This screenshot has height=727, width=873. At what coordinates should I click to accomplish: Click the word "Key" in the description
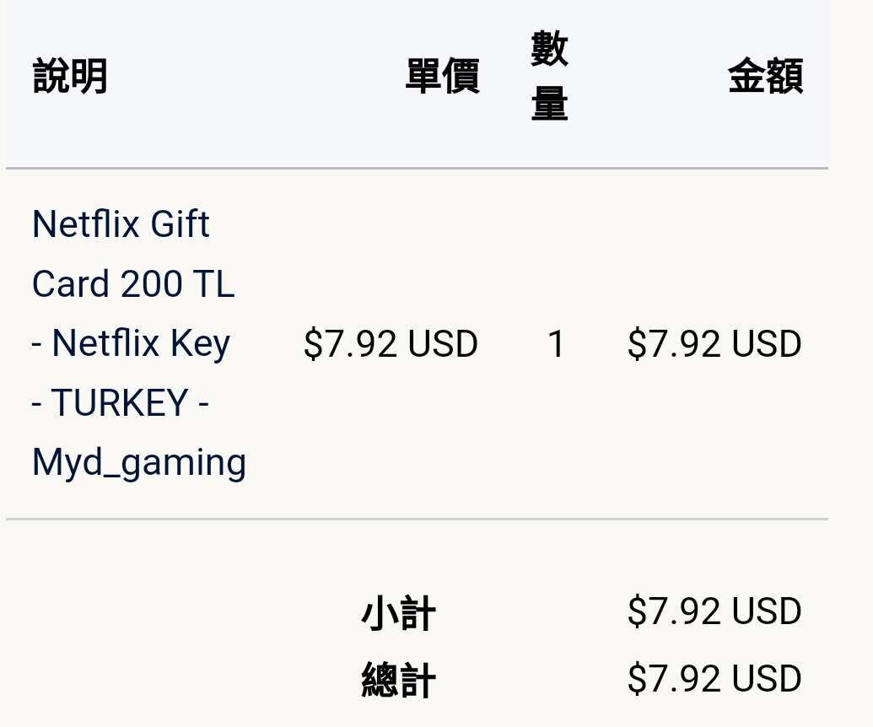(x=200, y=344)
